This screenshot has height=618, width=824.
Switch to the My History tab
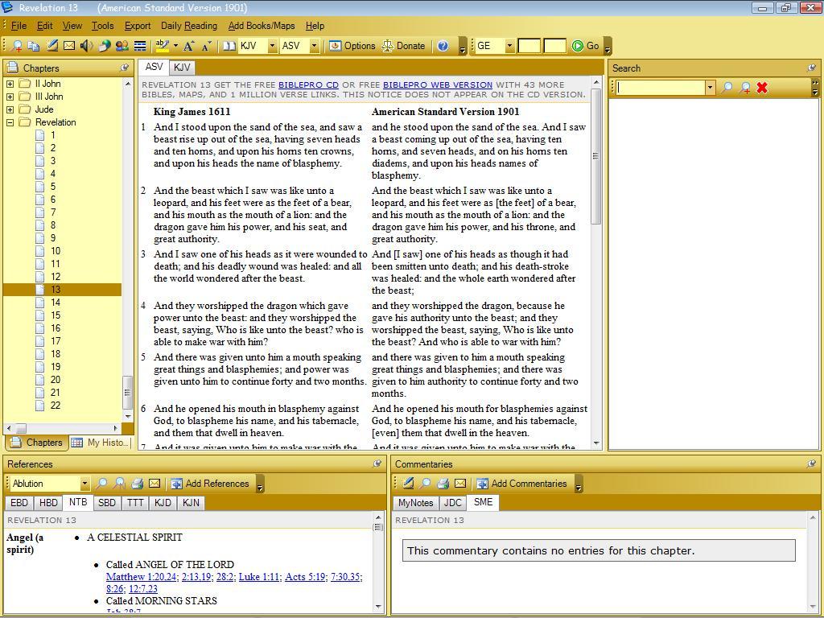(101, 443)
